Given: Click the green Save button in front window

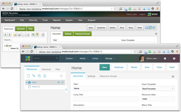Looking at the screenshot, I should tap(105, 67).
